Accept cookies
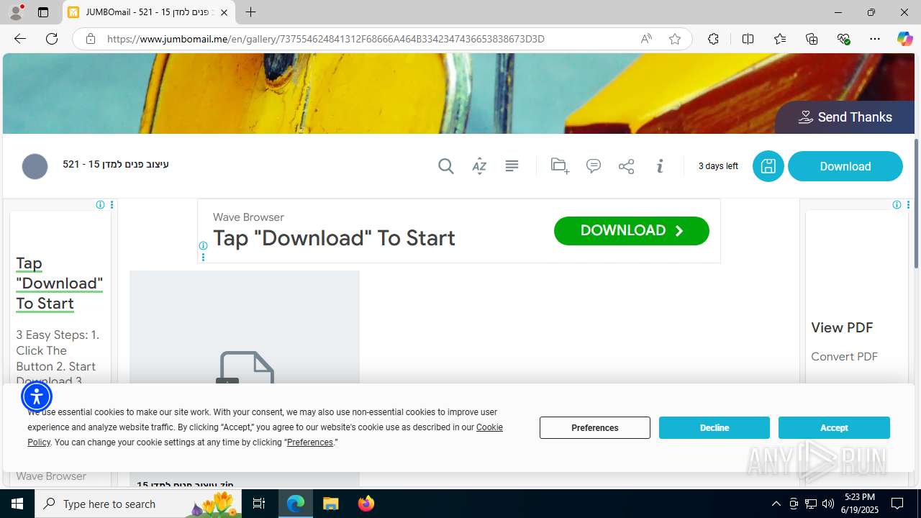This screenshot has width=921, height=518. pyautogui.click(x=834, y=427)
